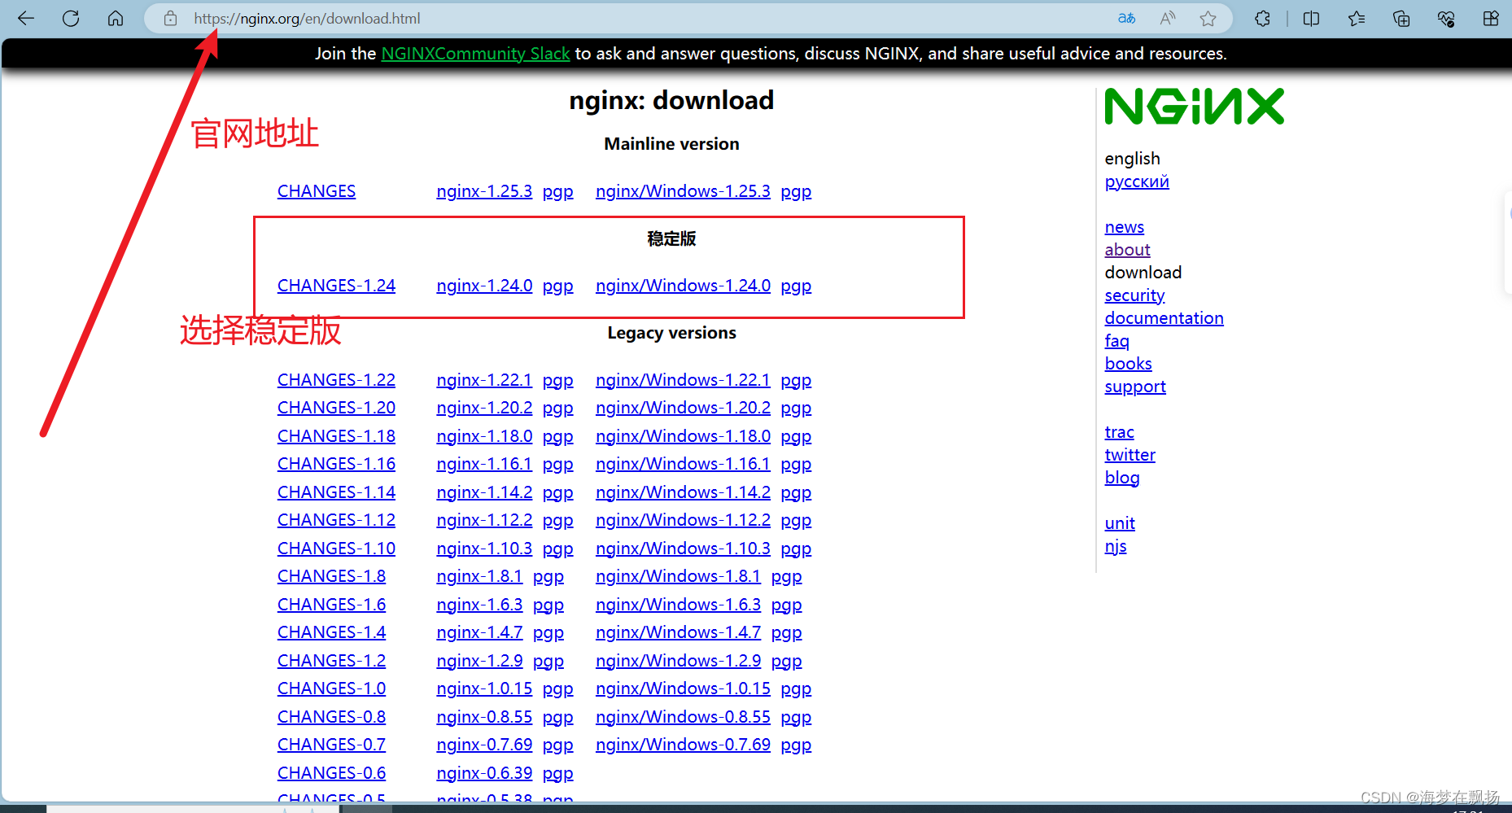Open browser essentials heart icon
The width and height of the screenshot is (1512, 813).
click(x=1446, y=18)
